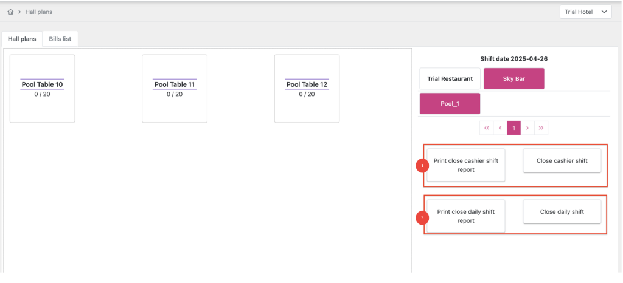The image size is (623, 283).
Task: Open Pool Table 11
Action: [174, 89]
